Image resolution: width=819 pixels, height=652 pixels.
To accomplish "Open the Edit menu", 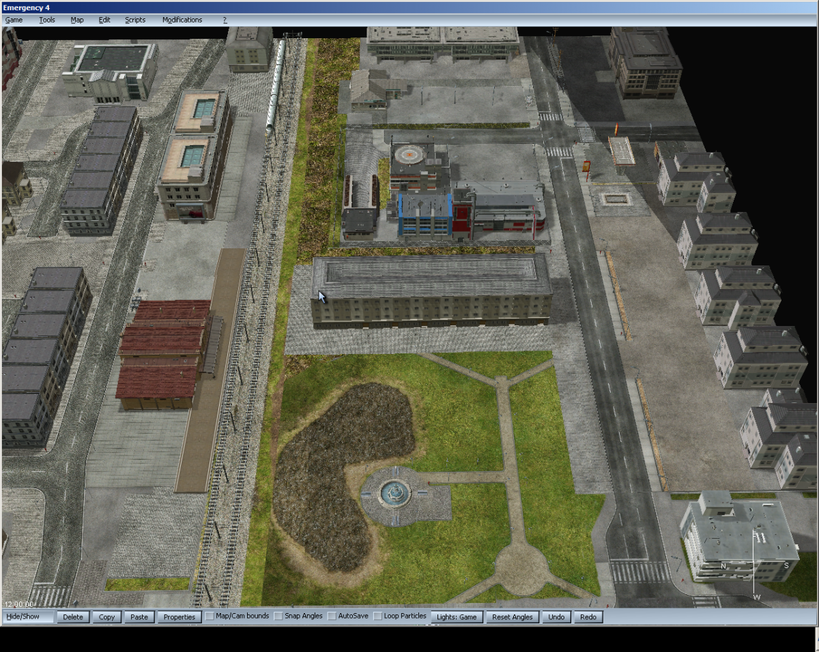I will [104, 20].
